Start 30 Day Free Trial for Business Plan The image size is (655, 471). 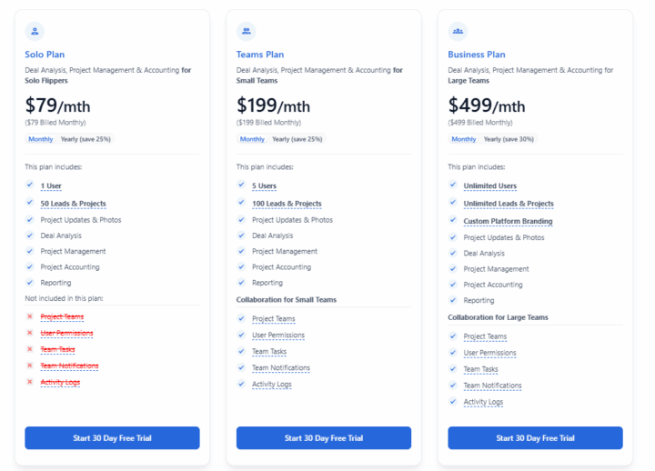click(x=535, y=438)
